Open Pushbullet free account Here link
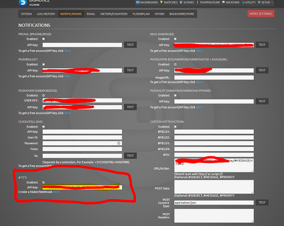Image resolution: width=284 pixels, height=226 pixels. (x=68, y=76)
